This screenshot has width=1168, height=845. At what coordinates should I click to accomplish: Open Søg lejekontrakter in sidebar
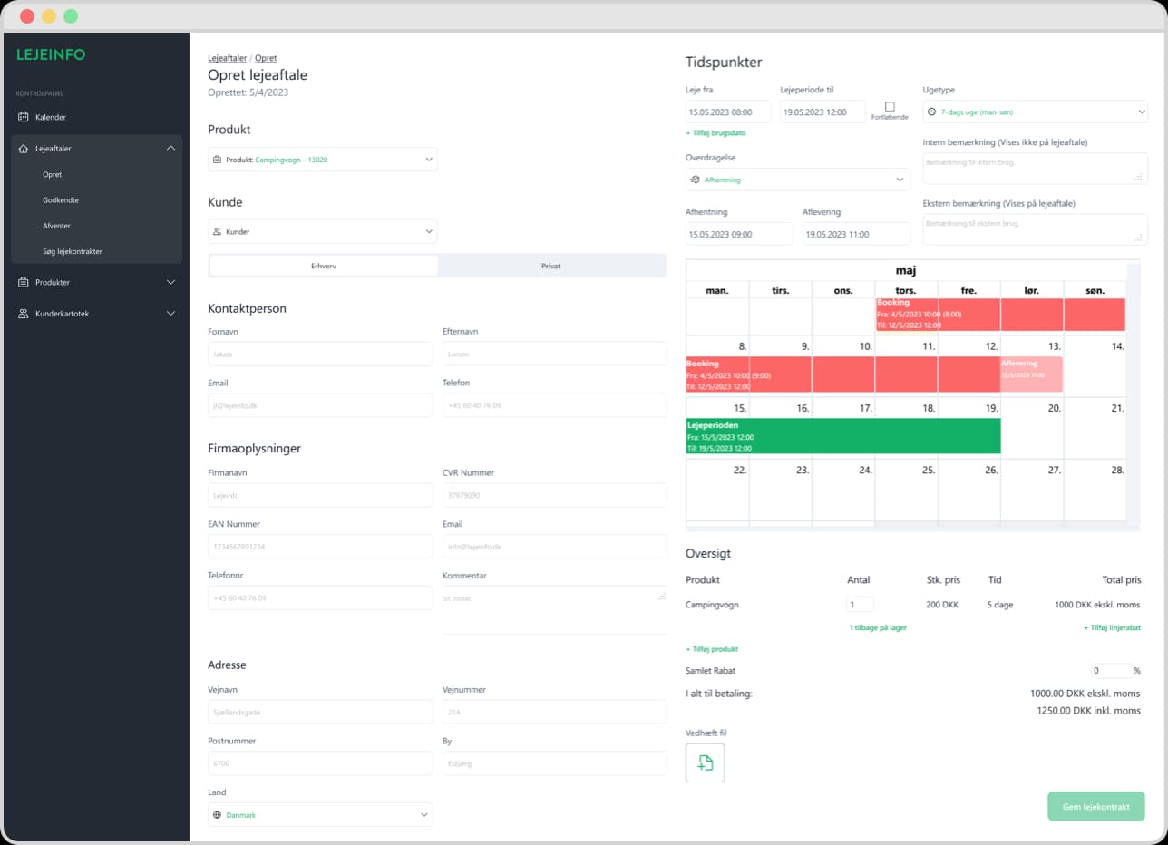(x=72, y=251)
